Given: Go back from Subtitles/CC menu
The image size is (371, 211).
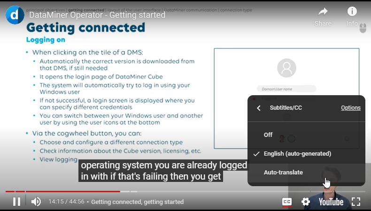Looking at the screenshot, I should 259,108.
